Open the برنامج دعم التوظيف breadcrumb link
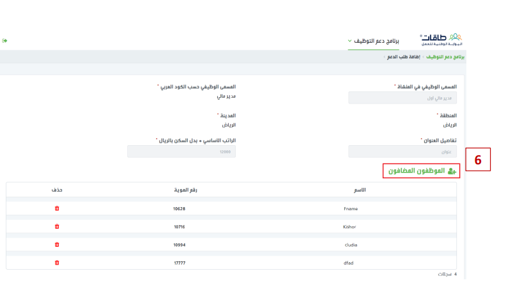The width and height of the screenshot is (513, 294). [x=445, y=57]
